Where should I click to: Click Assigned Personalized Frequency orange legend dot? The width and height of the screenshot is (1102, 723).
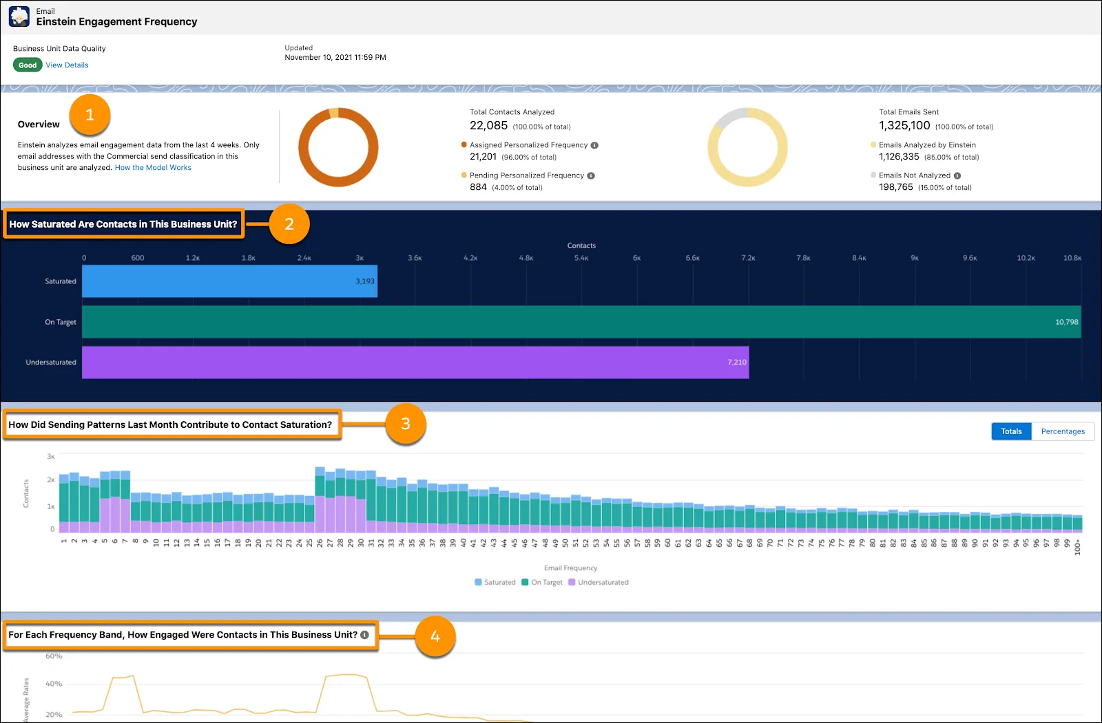point(464,145)
